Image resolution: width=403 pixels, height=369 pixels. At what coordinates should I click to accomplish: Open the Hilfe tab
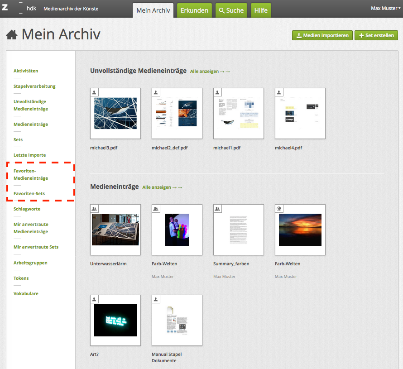click(261, 10)
